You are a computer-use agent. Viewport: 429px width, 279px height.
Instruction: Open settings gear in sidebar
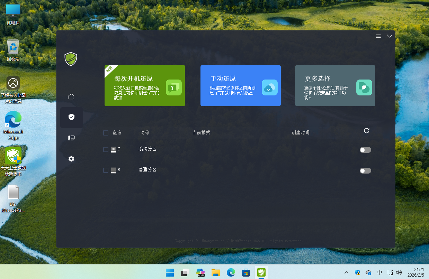(x=71, y=159)
